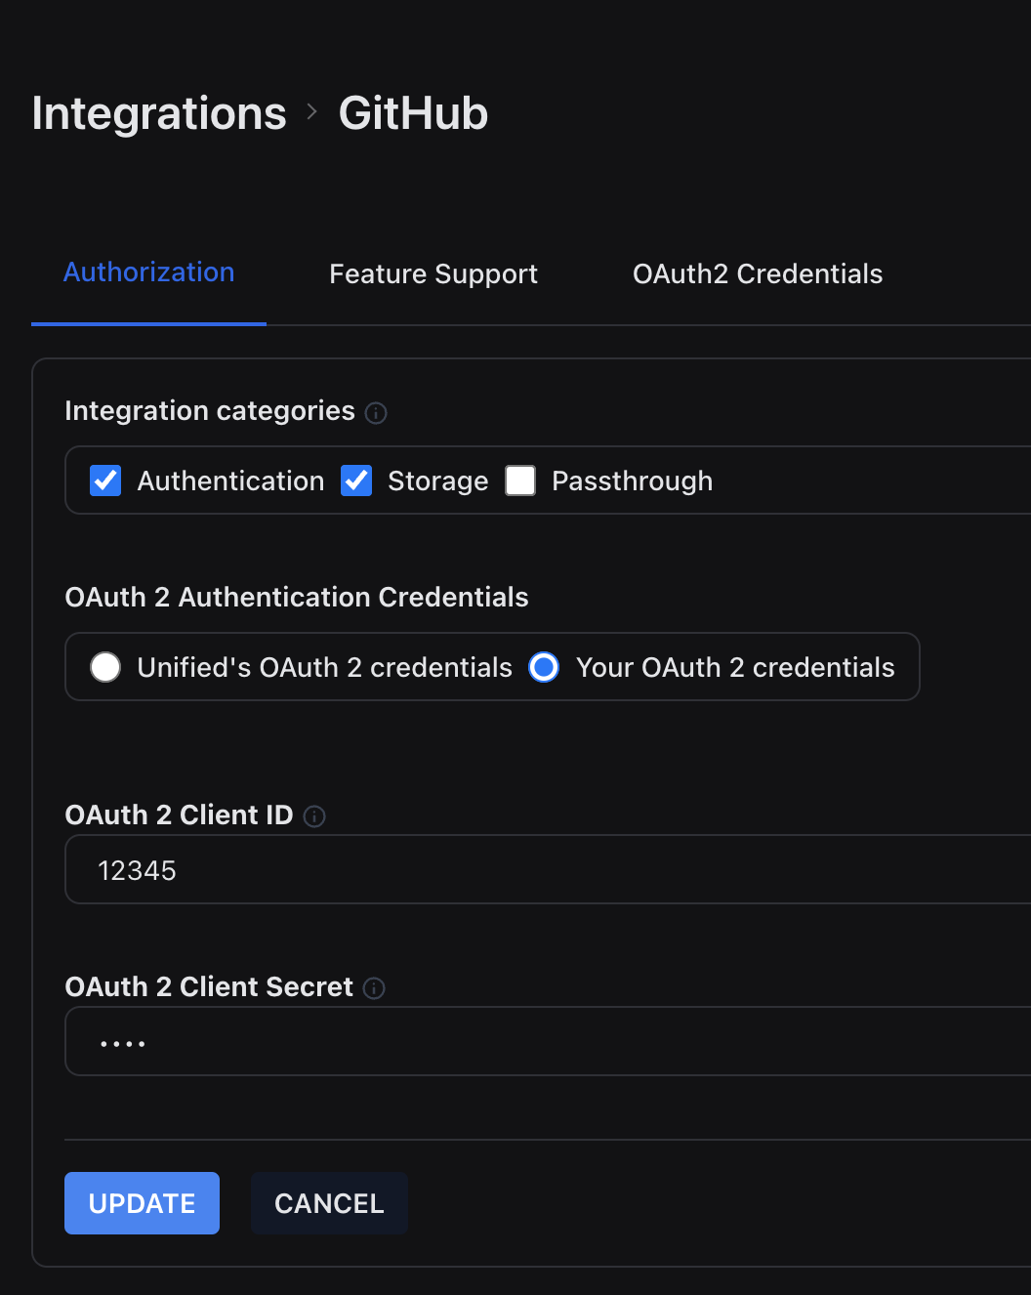Click the GitHub breadcrumb title

(413, 113)
